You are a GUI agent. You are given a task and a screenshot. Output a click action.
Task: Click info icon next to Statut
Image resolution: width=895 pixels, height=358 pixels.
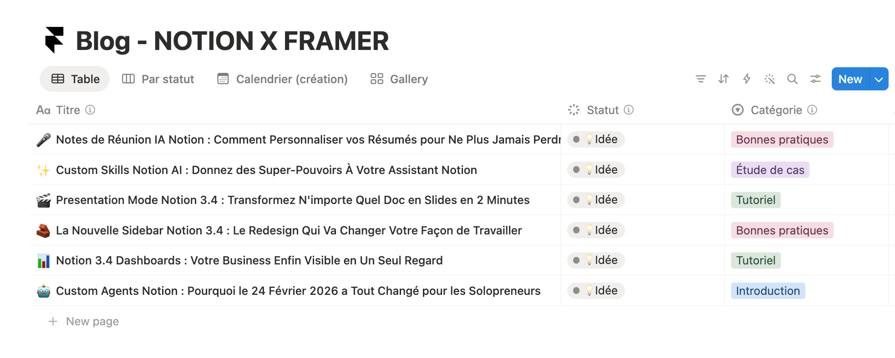tap(629, 110)
